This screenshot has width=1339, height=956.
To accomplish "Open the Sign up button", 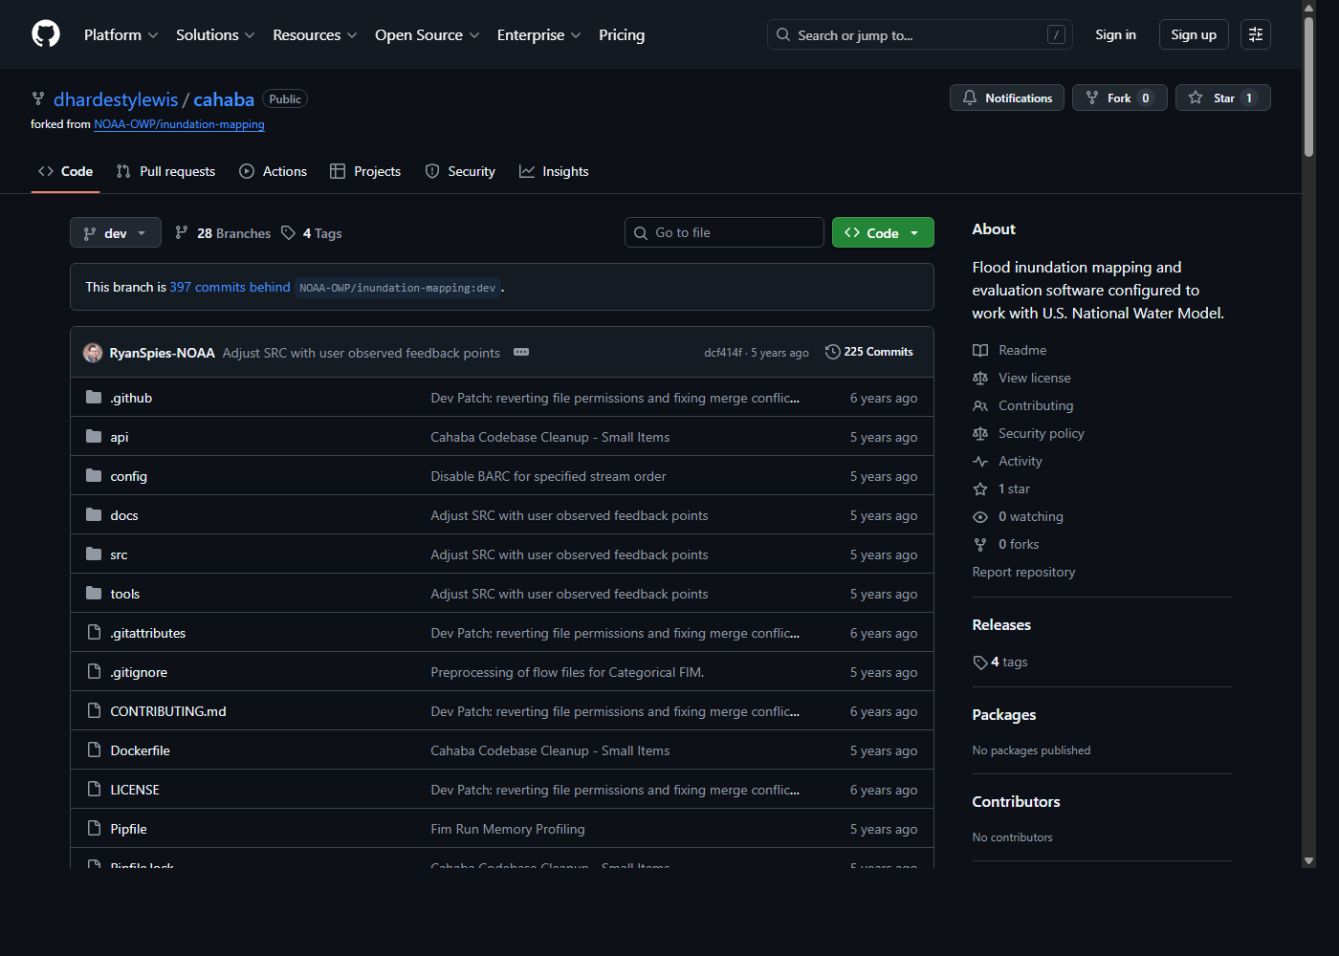I will point(1193,33).
